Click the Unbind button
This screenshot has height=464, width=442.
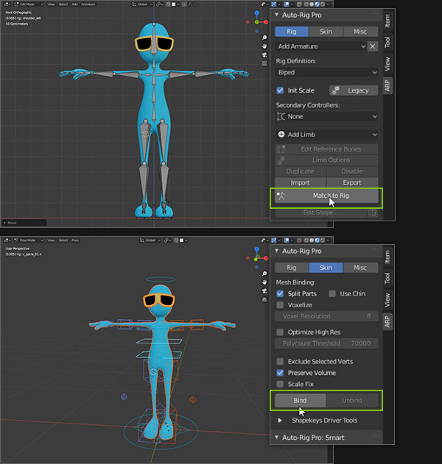(x=352, y=400)
